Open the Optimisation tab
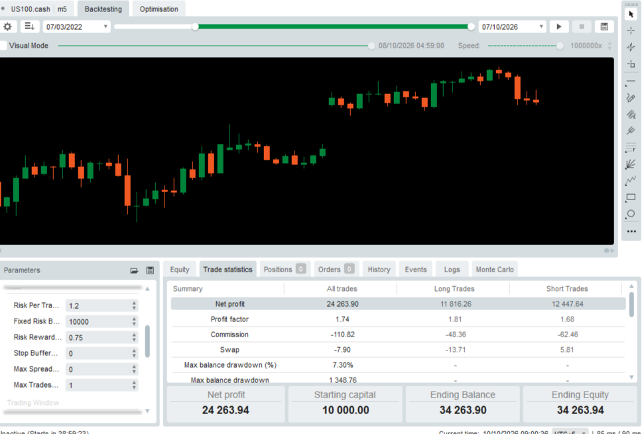 [x=159, y=9]
